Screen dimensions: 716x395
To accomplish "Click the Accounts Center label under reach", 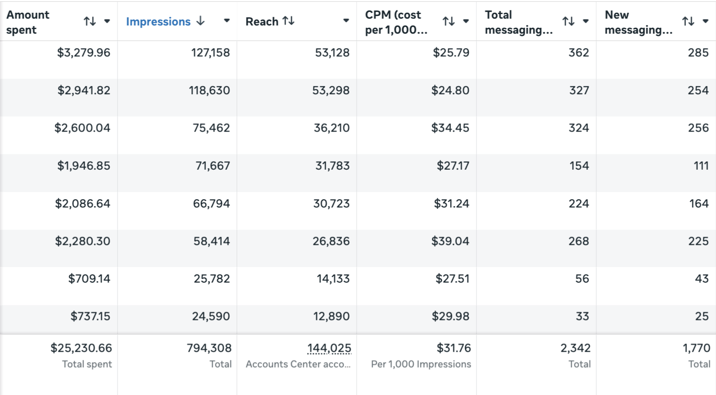I will [x=298, y=364].
